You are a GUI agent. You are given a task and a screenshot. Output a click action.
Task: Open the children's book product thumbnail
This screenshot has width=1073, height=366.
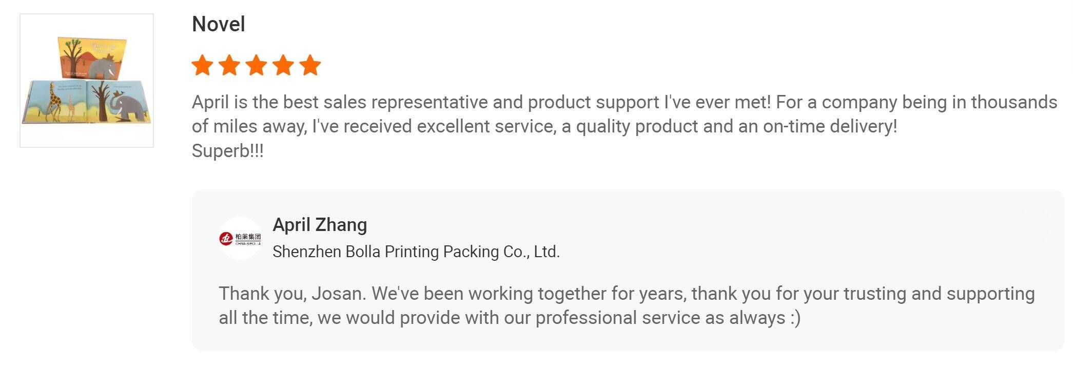87,81
